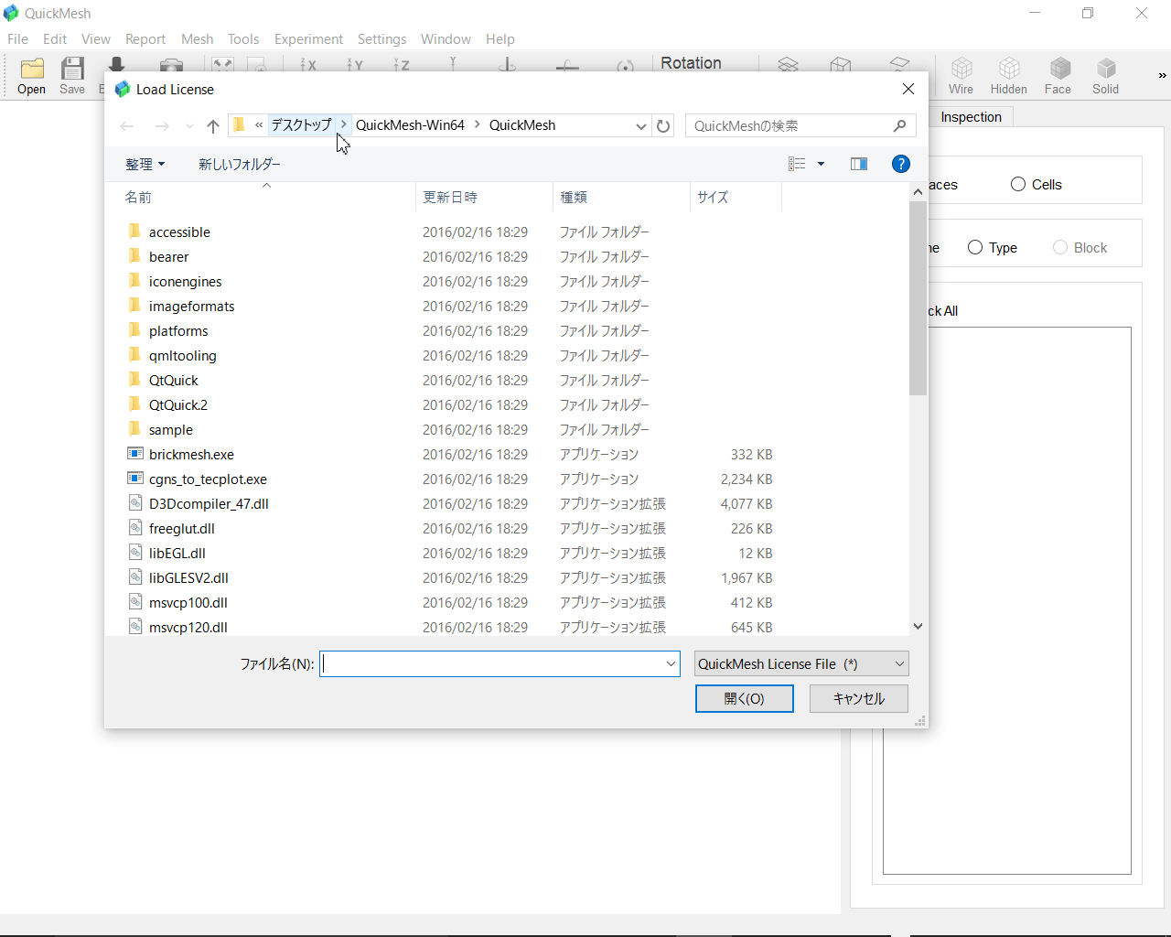The height and width of the screenshot is (937, 1171).
Task: Open the Mesh menu
Action: pos(197,38)
